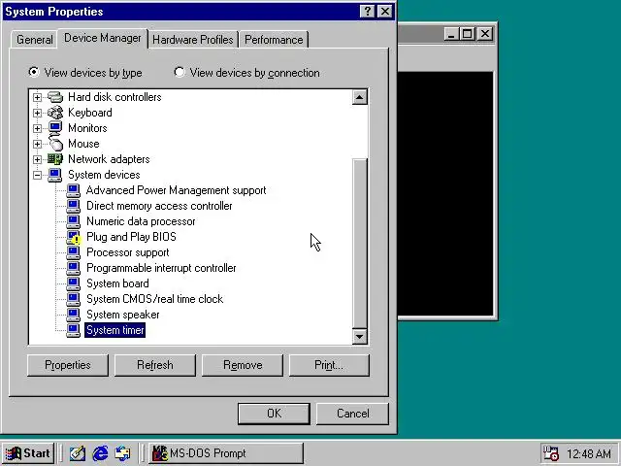Click the icon beside Advanced Power Management support
The height and width of the screenshot is (466, 621).
pos(74,190)
